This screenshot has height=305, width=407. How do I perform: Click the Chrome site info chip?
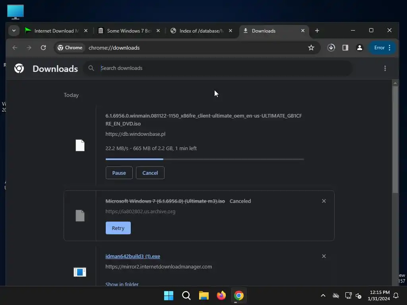pyautogui.click(x=70, y=48)
